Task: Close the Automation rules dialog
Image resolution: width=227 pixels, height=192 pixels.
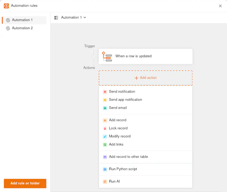Action: (220, 6)
